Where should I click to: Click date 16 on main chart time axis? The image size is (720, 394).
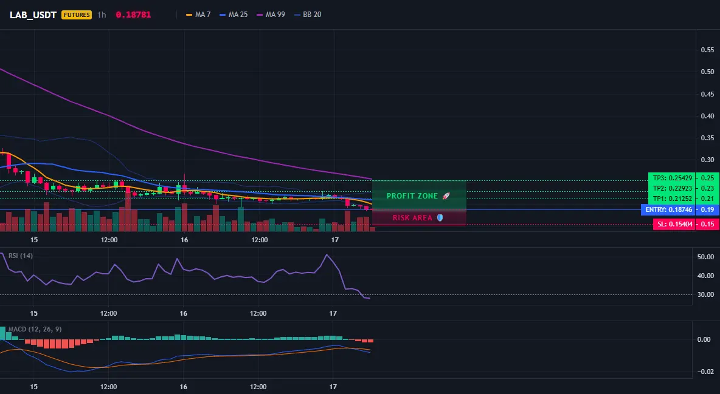[x=184, y=240]
